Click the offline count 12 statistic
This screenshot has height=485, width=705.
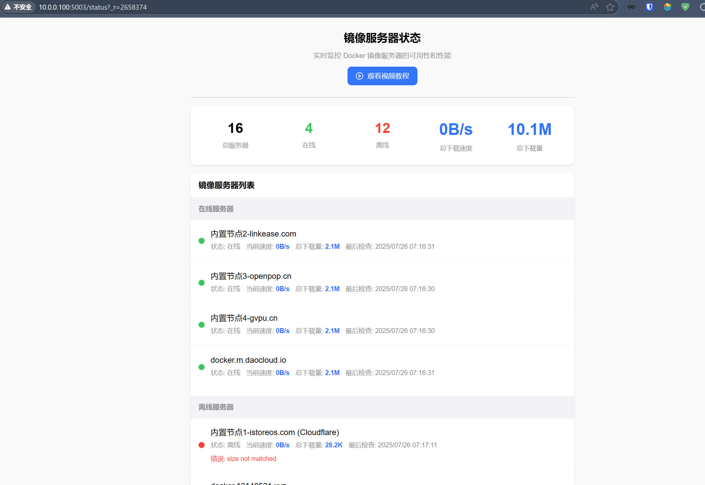tap(382, 129)
